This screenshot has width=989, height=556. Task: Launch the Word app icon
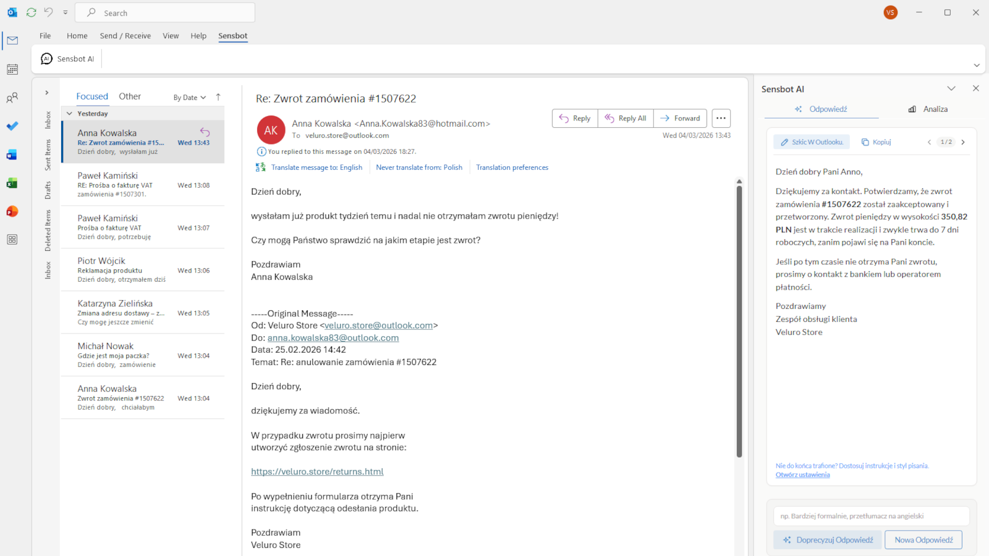coord(12,154)
